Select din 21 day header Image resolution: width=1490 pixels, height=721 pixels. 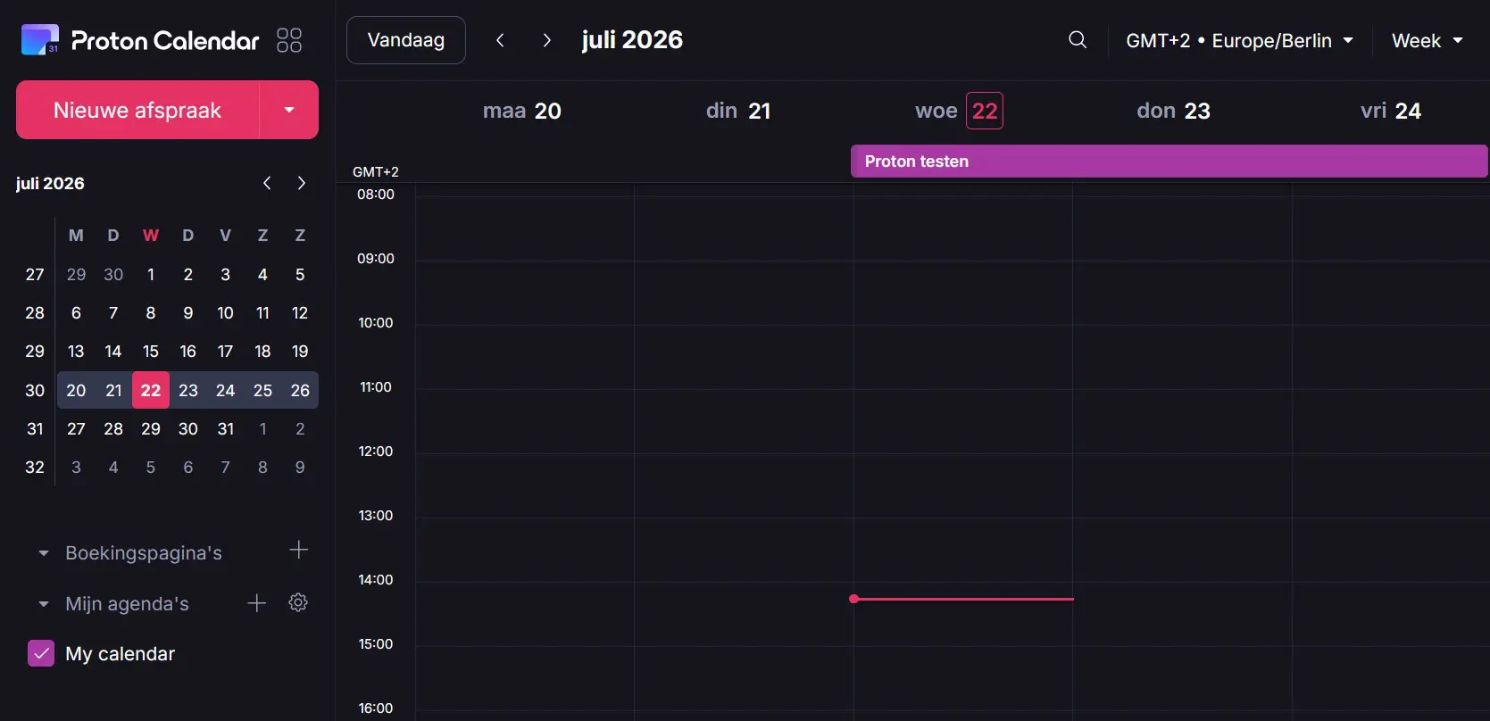coord(738,111)
